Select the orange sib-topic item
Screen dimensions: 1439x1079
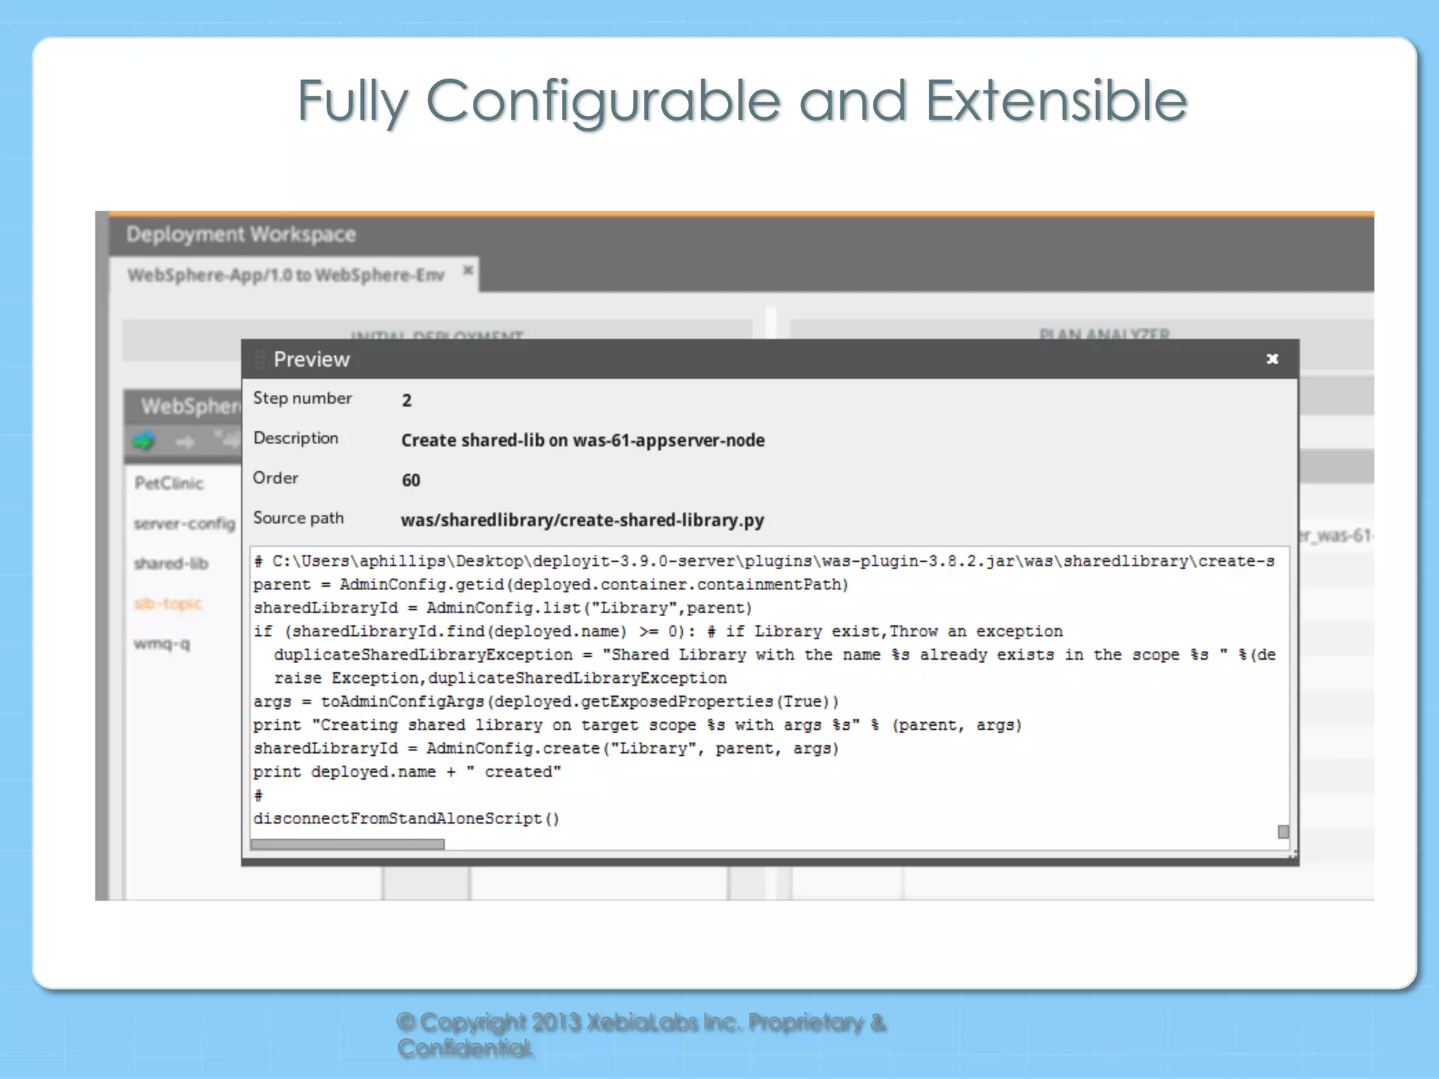[x=168, y=603]
